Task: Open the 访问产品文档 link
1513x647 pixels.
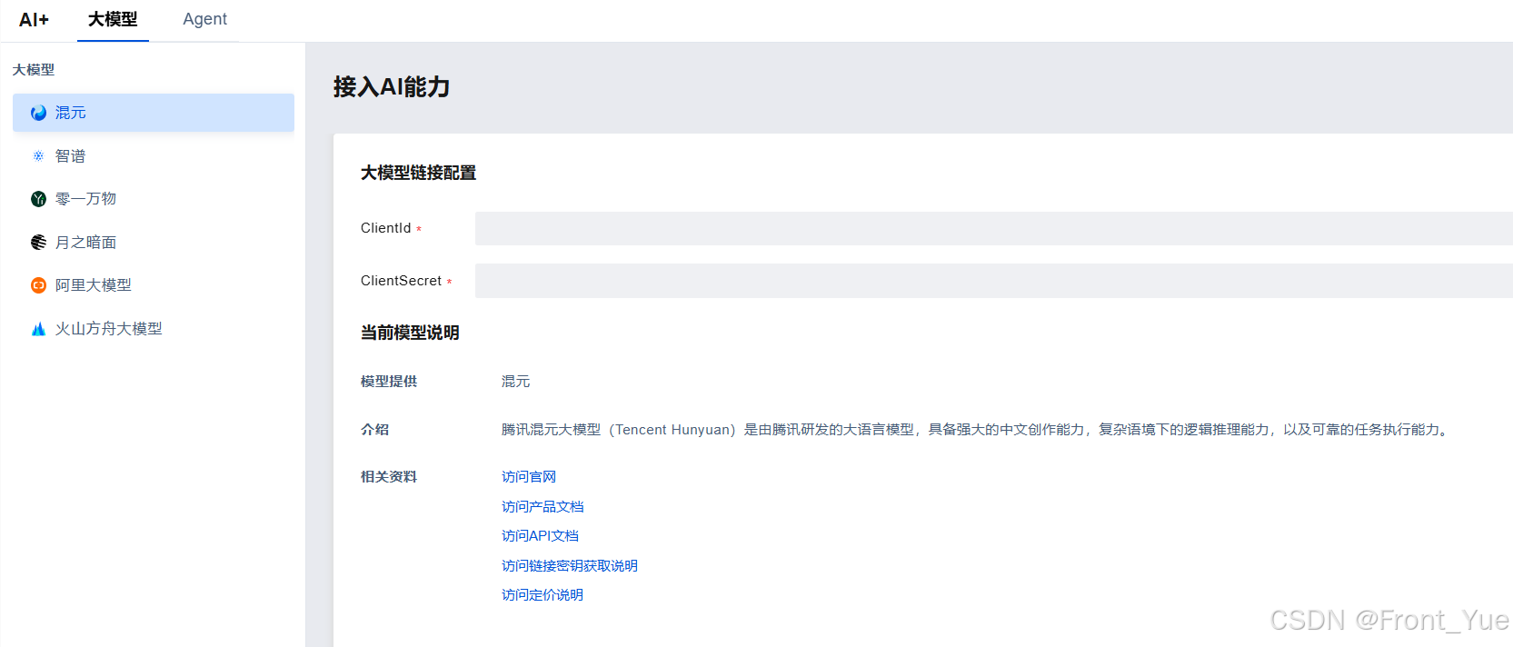Action: pos(542,507)
